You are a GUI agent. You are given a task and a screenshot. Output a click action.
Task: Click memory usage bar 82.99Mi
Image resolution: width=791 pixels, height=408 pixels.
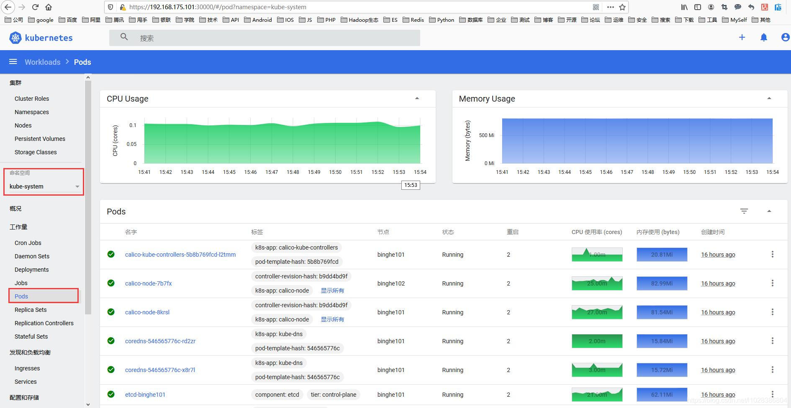[662, 283]
